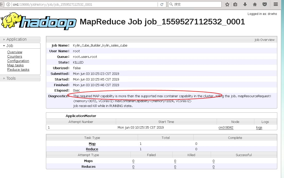This screenshot has width=284, height=178.
Task: Click the Submitted time 10:25:23 value
Action: (x=96, y=74)
